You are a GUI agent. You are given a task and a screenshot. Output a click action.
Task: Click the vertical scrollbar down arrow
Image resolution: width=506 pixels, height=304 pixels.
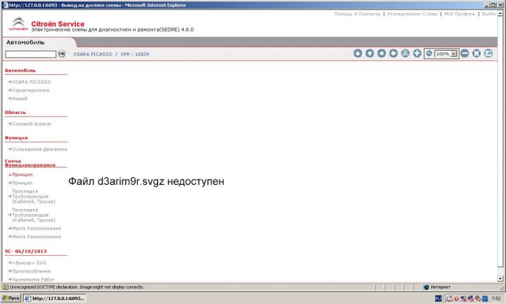click(500, 279)
